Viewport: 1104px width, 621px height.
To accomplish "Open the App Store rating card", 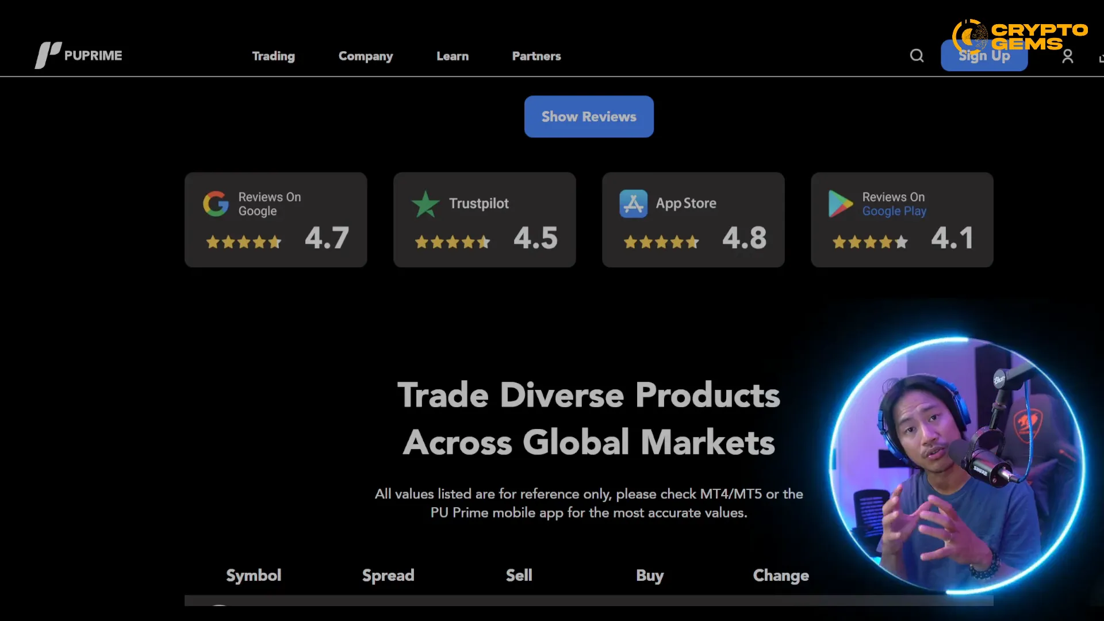I will click(693, 220).
